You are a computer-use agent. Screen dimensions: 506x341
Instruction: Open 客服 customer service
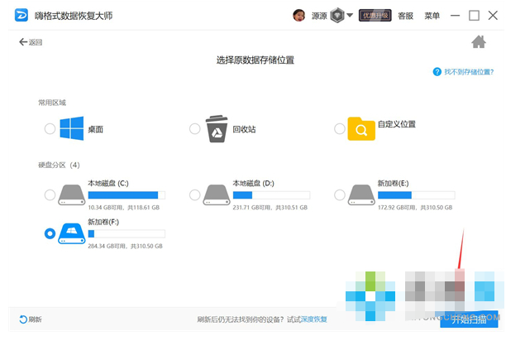click(x=405, y=16)
